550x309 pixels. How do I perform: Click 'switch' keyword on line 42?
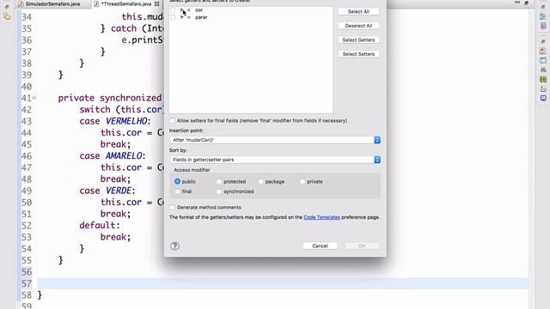[95, 110]
